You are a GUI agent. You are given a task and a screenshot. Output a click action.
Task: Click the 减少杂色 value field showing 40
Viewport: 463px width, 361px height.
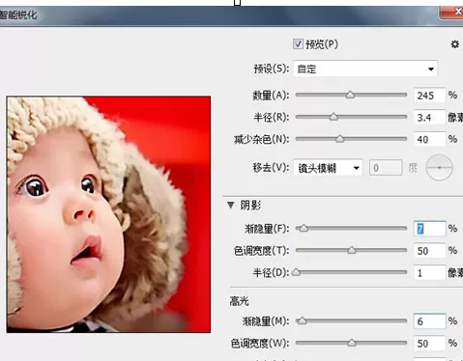[429, 139]
